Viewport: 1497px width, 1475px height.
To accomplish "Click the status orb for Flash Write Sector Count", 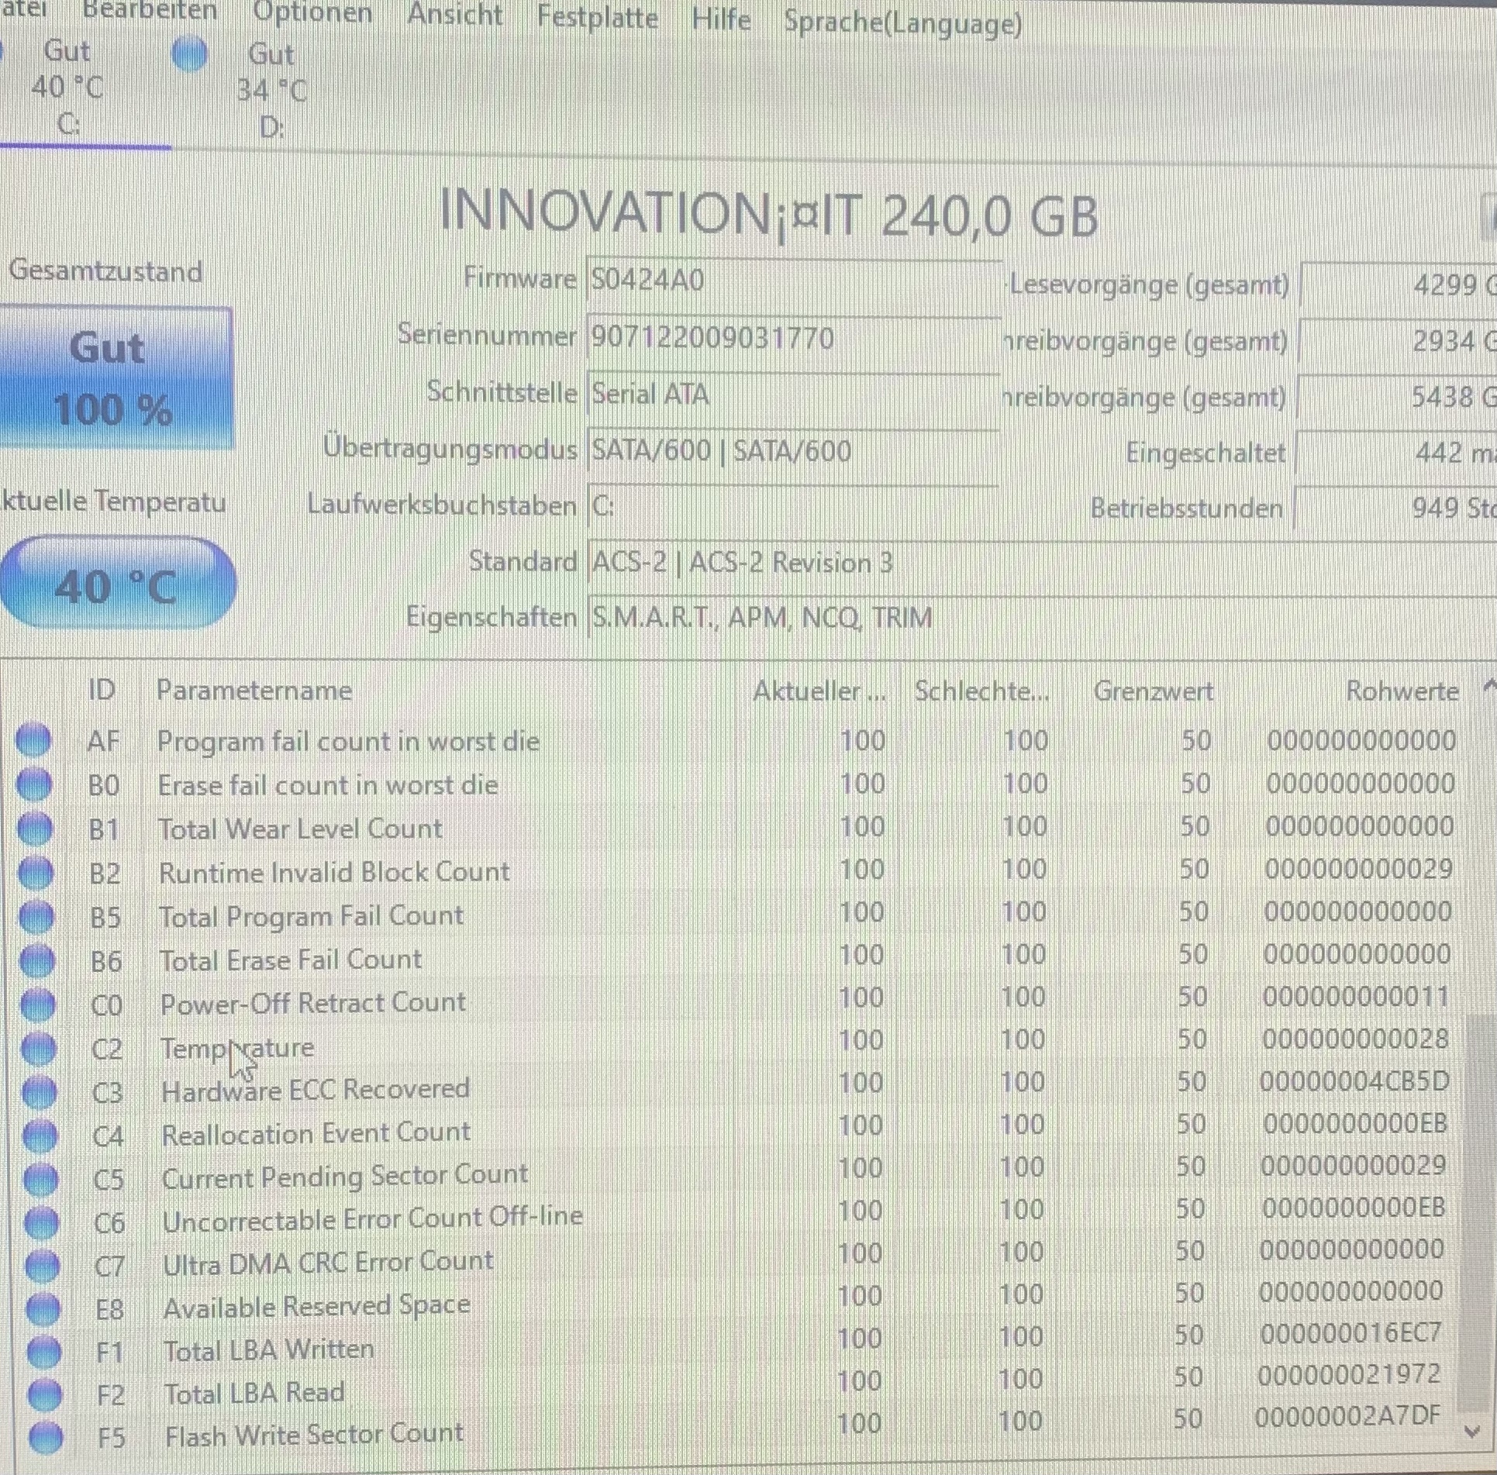I will coord(46,1436).
